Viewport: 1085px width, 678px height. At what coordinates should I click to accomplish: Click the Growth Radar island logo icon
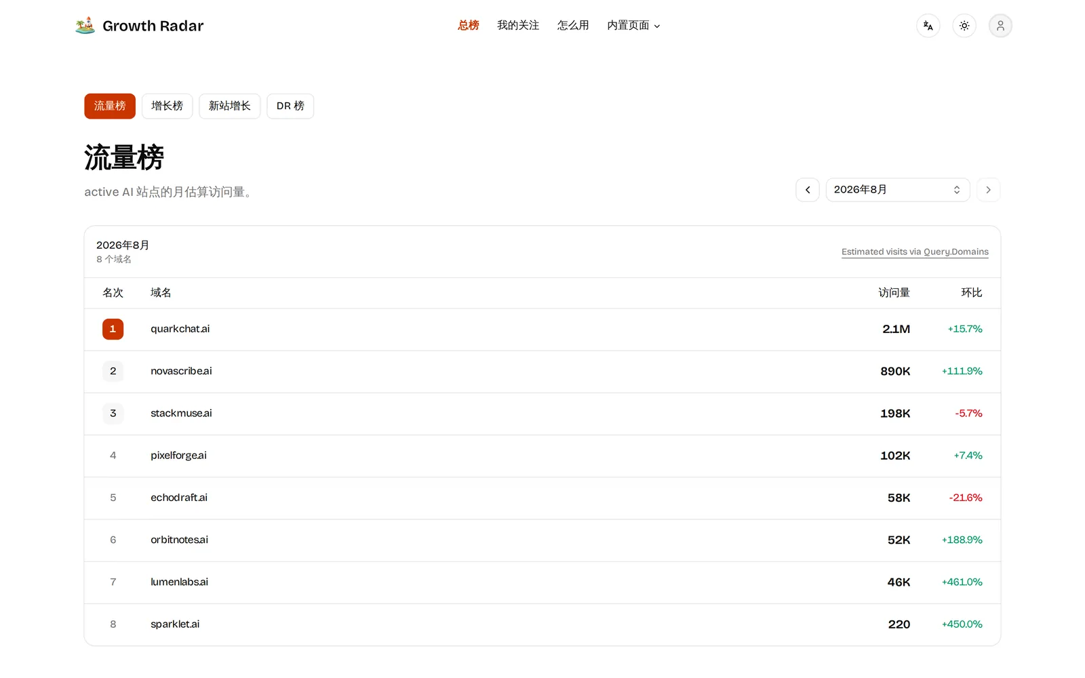point(85,26)
